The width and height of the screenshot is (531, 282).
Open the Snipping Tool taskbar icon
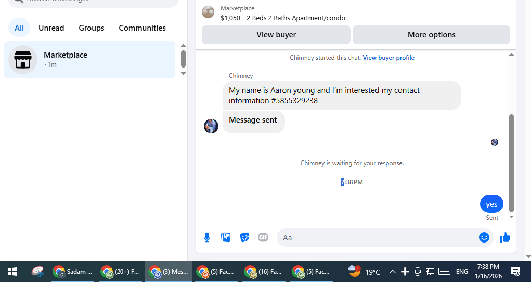(37, 272)
